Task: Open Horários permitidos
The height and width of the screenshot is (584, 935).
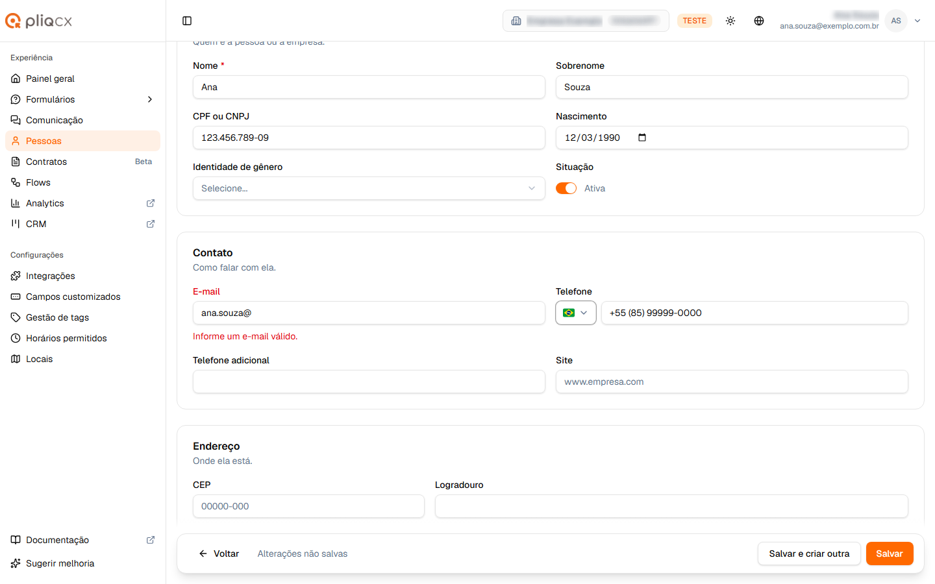Action: 82,338
